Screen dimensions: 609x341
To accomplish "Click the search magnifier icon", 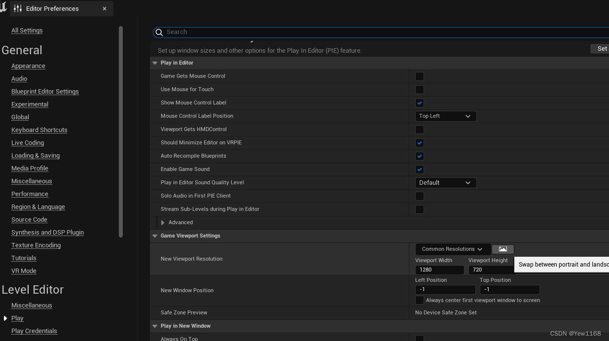I will pos(159,32).
